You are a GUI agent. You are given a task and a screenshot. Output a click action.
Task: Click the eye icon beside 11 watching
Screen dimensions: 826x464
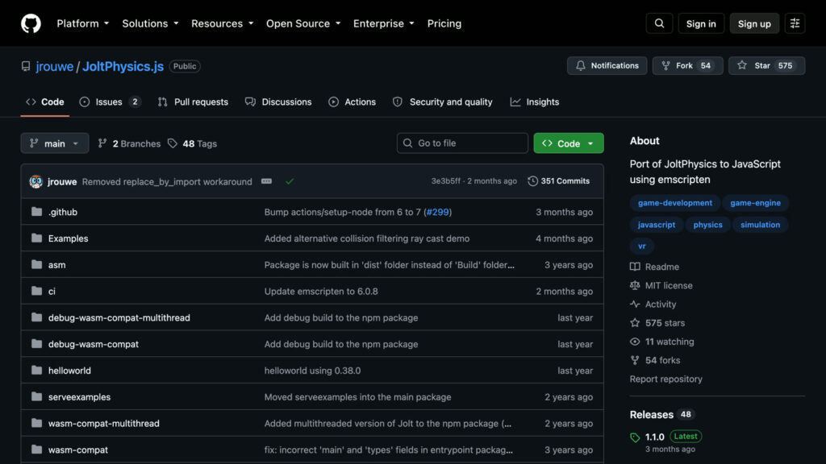point(635,342)
